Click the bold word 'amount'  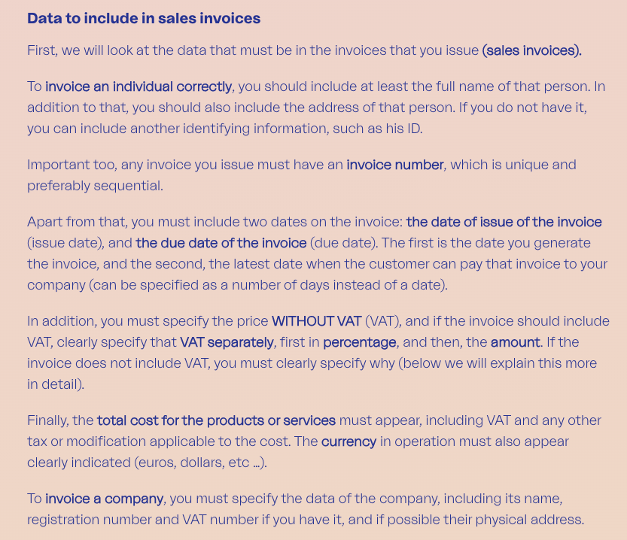[x=516, y=342]
